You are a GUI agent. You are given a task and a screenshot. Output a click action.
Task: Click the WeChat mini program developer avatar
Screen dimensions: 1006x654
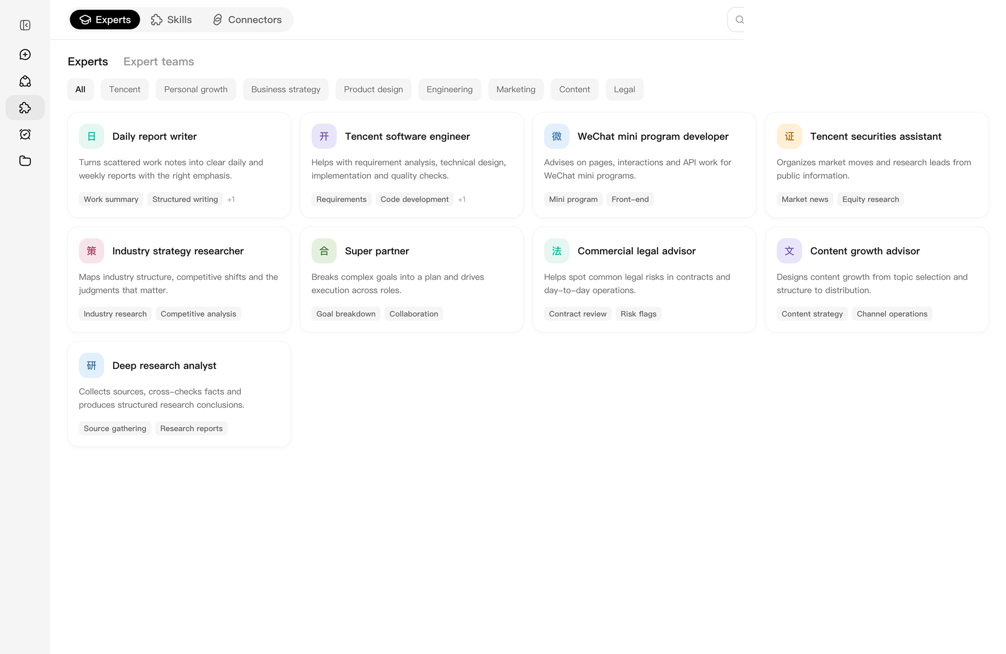coord(557,136)
